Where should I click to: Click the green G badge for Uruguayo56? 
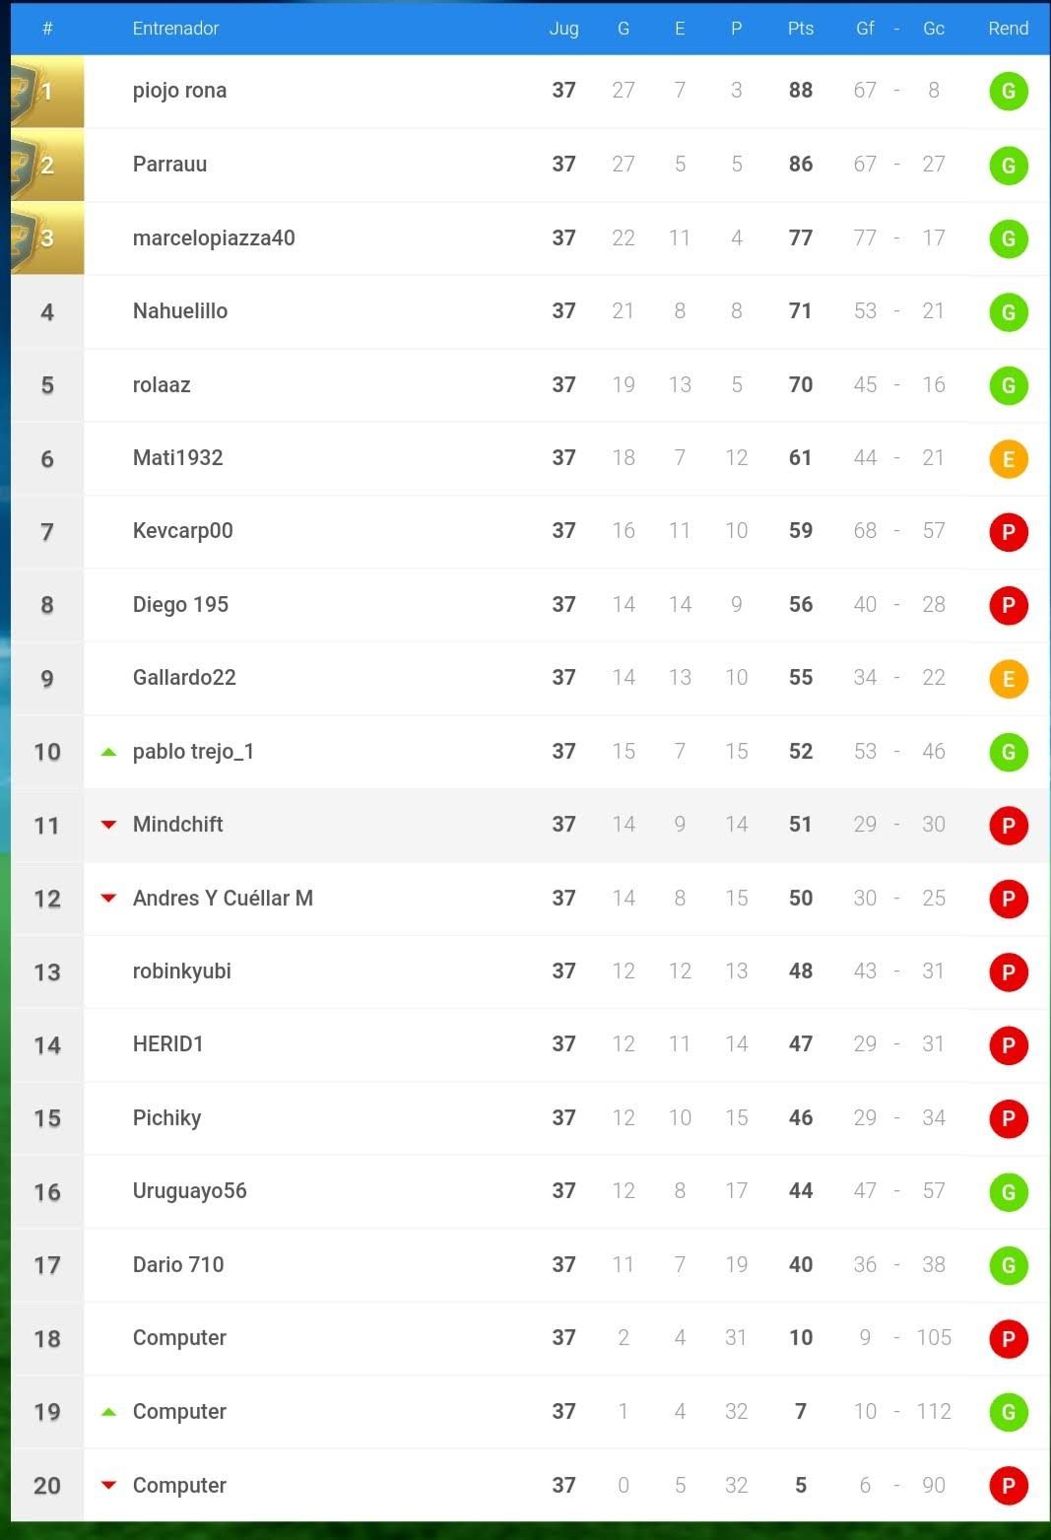pos(1008,1192)
